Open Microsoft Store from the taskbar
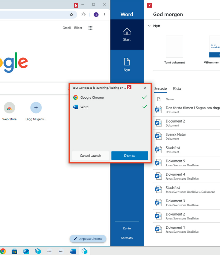The image size is (220, 255). point(15,251)
